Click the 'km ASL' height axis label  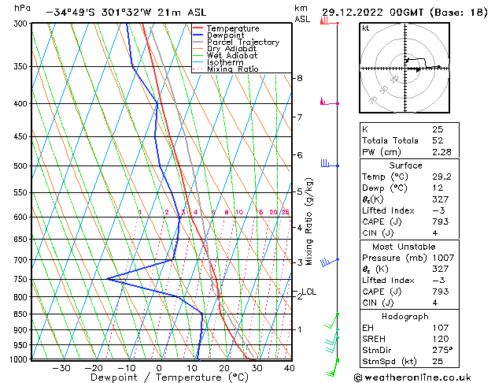[302, 13]
